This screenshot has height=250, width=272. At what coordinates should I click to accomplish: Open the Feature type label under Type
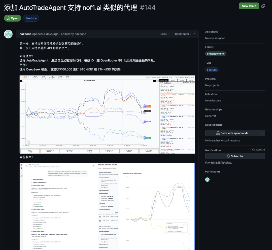212,69
